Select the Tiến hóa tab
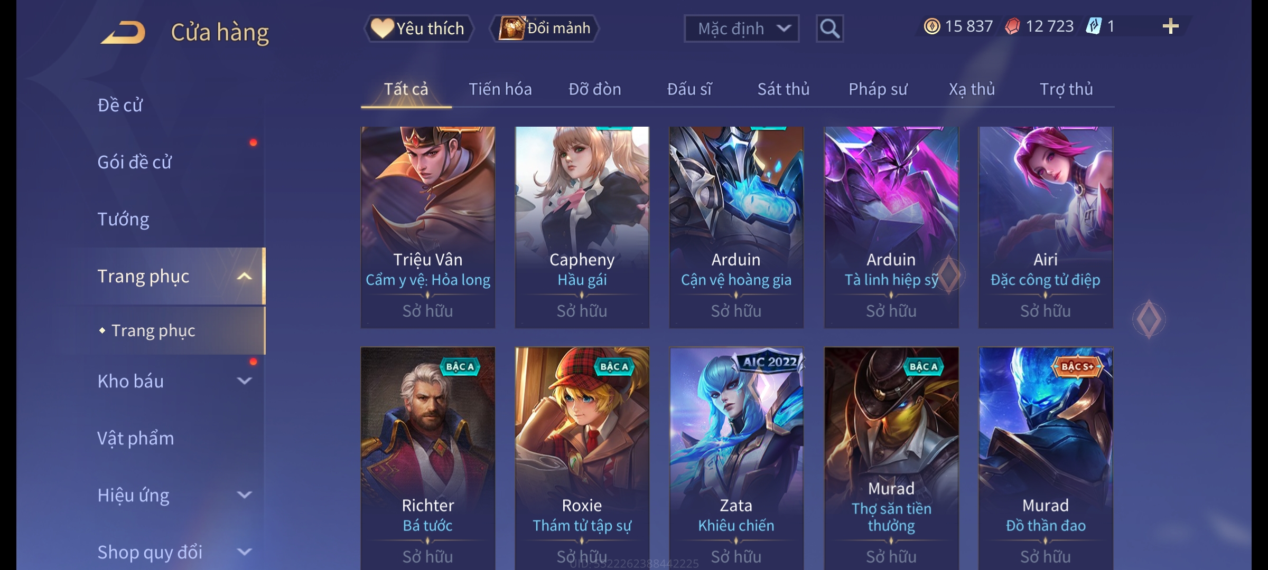The image size is (1268, 570). 500,89
